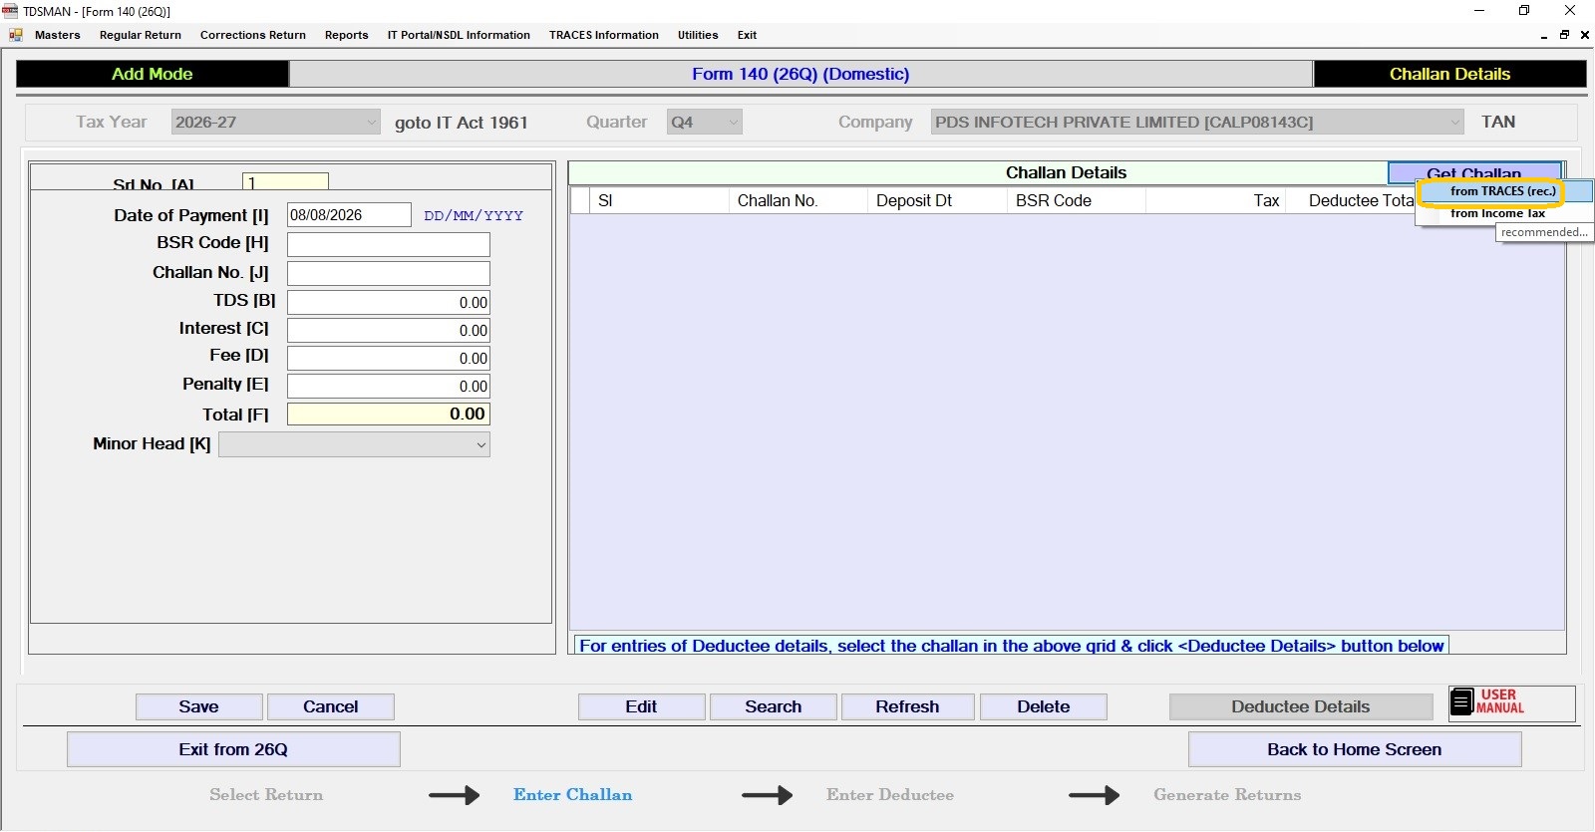This screenshot has width=1595, height=832.
Task: Click the Challan No. column header
Action: tap(798, 200)
